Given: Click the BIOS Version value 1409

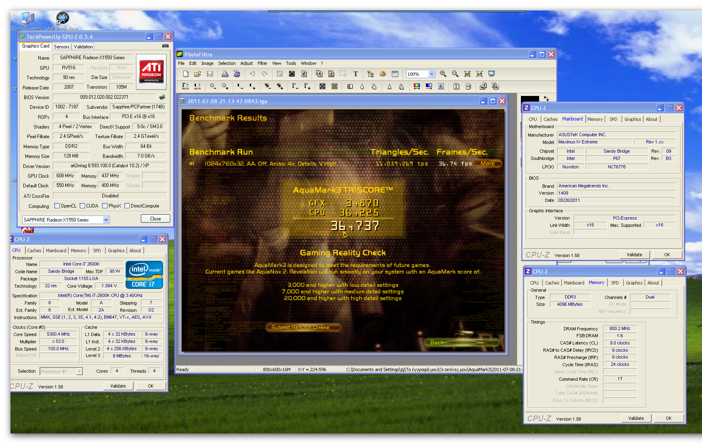Looking at the screenshot, I should pos(616,193).
